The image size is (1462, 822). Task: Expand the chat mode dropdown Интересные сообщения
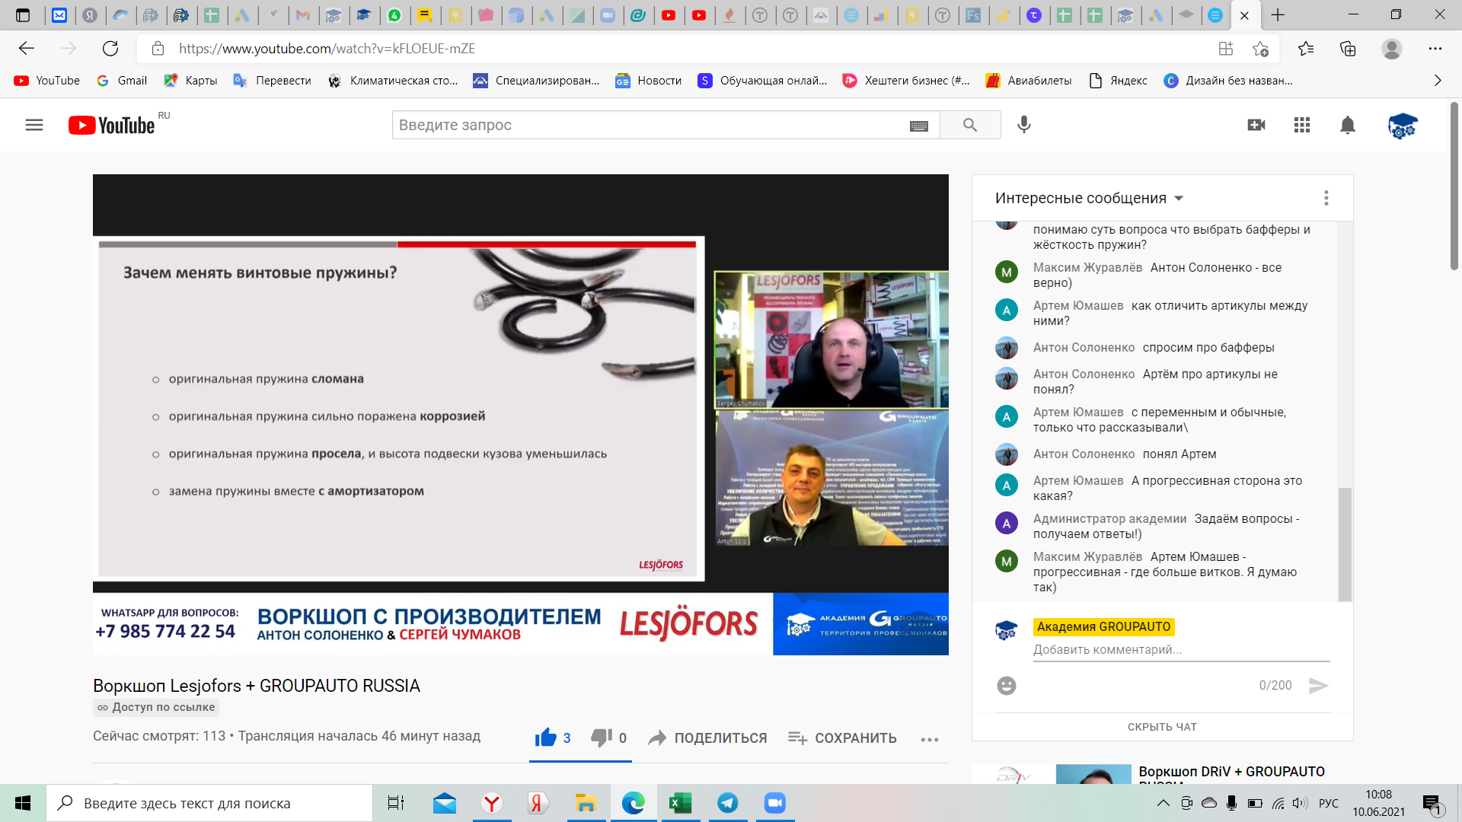click(x=1089, y=198)
